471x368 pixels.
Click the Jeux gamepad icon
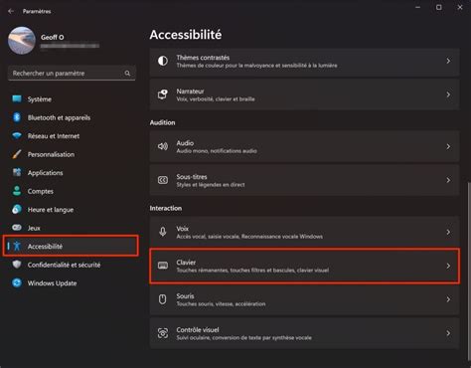17,228
